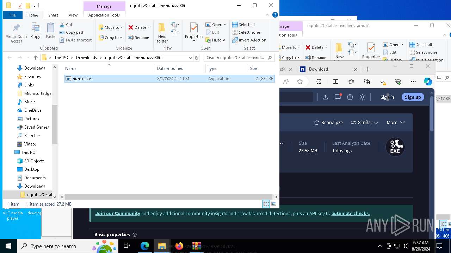Screen dimensions: 451x253
Task: Sort by the Size column header
Action: (x=262, y=69)
